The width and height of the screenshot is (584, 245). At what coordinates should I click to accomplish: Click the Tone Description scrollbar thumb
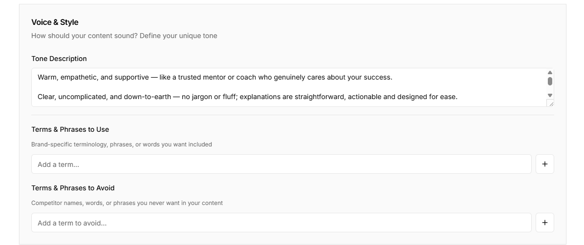(x=550, y=81)
